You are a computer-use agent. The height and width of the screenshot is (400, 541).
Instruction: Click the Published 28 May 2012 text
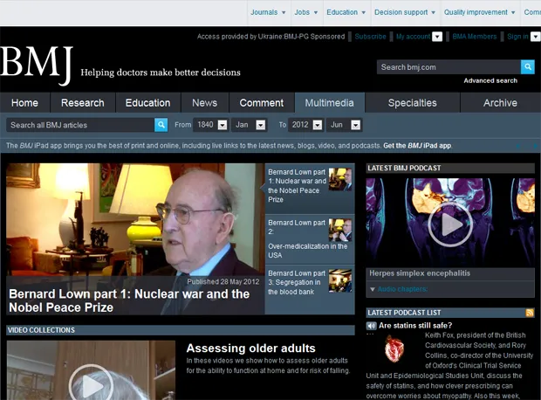point(223,281)
